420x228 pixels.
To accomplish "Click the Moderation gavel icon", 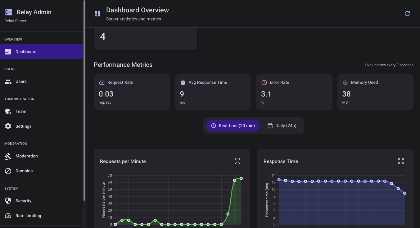I will coord(8,156).
